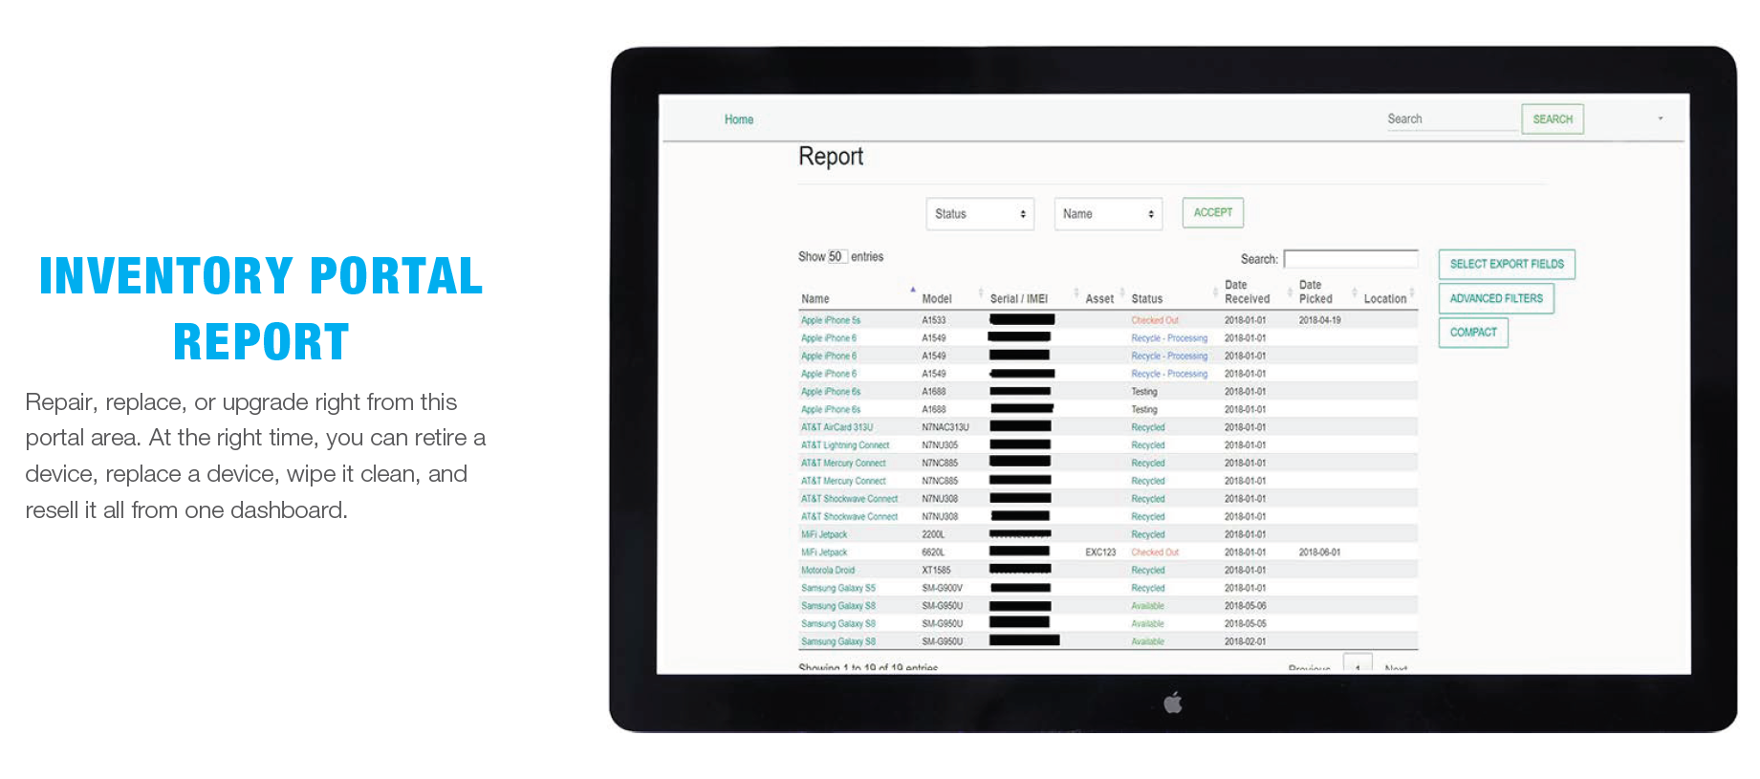Screen dimensions: 1760x779
Task: Click model cell XT1585
Action: click(x=936, y=570)
